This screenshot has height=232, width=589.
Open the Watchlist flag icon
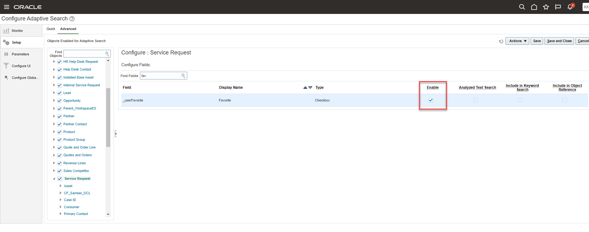pyautogui.click(x=558, y=7)
